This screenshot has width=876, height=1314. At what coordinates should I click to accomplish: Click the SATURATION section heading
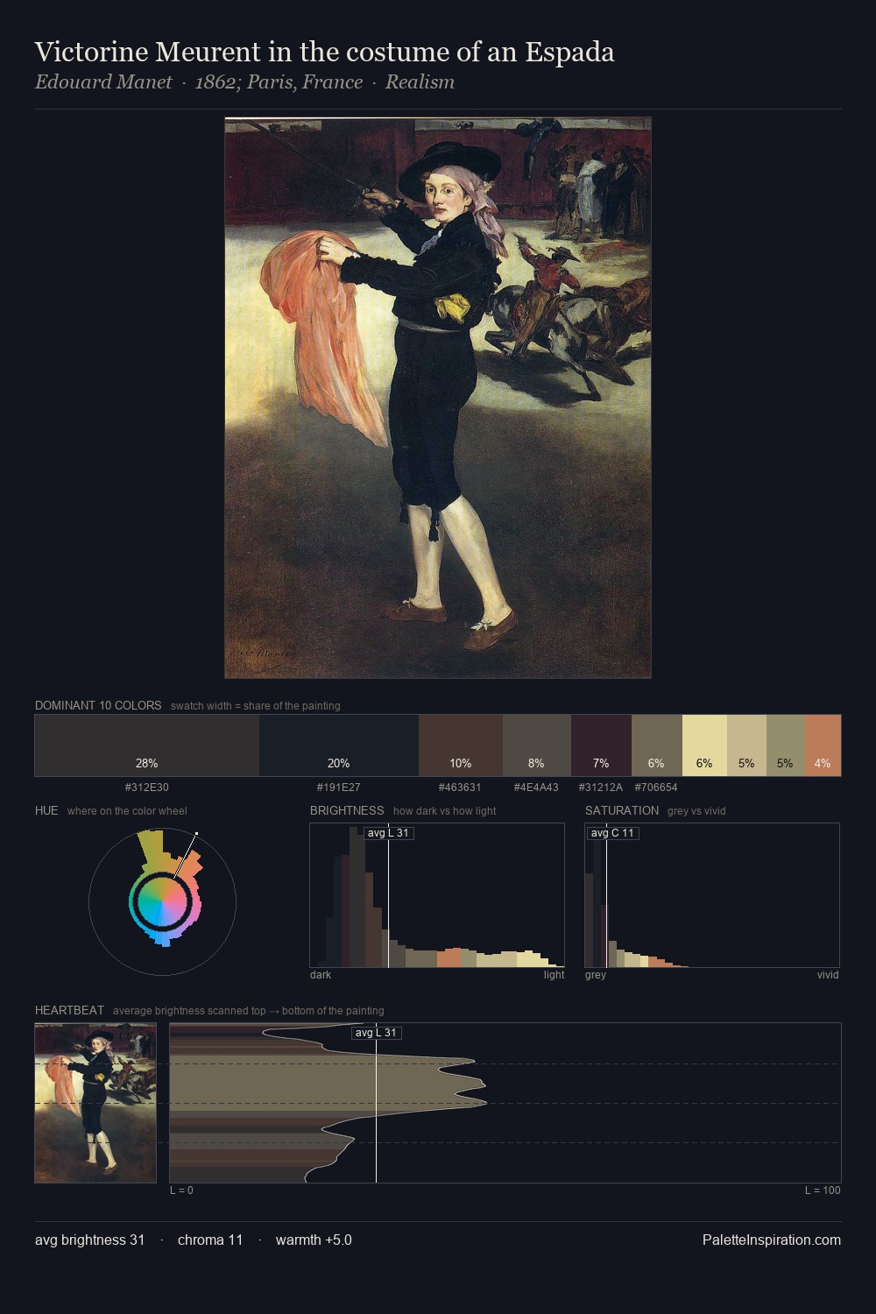tap(622, 811)
